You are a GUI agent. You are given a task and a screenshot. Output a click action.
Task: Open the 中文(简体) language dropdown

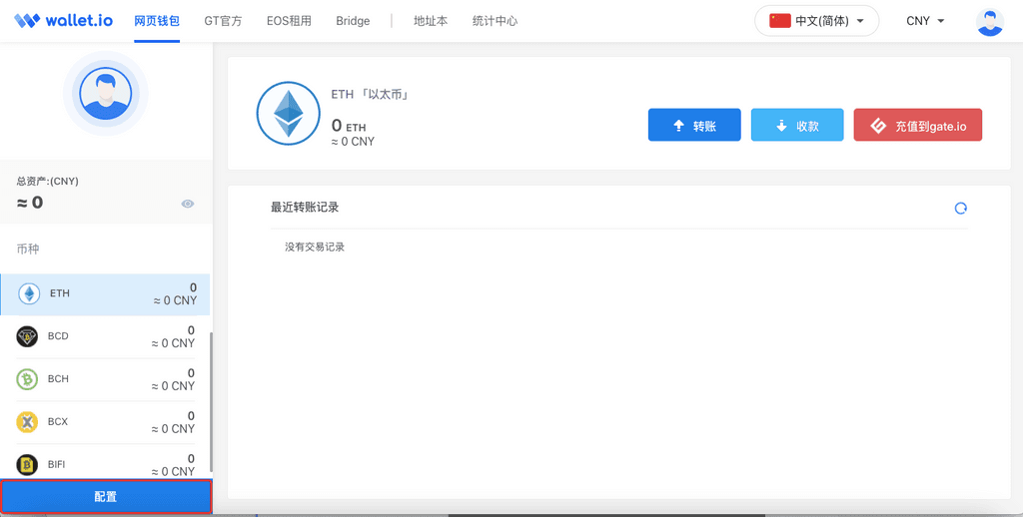816,21
